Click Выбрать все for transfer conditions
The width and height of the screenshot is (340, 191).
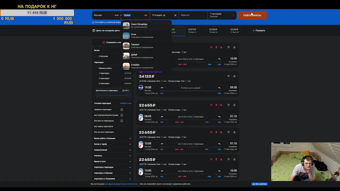click(126, 103)
